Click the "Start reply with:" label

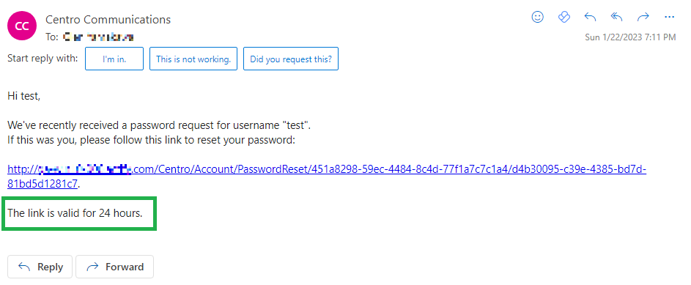pos(43,58)
